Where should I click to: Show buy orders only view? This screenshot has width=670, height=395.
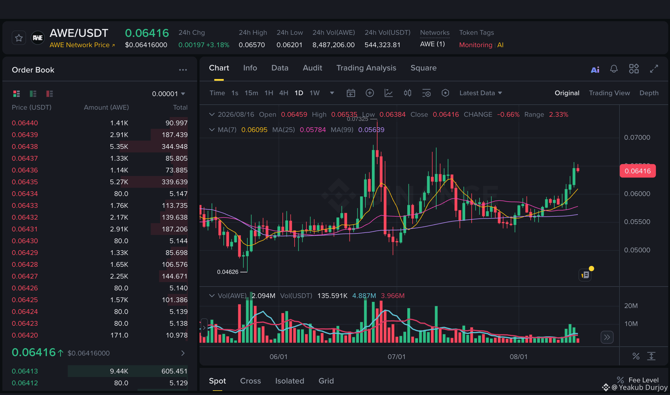click(33, 94)
